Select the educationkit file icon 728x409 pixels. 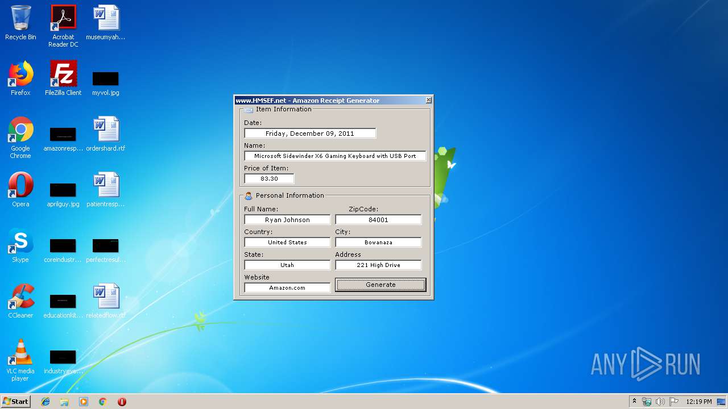tap(63, 306)
